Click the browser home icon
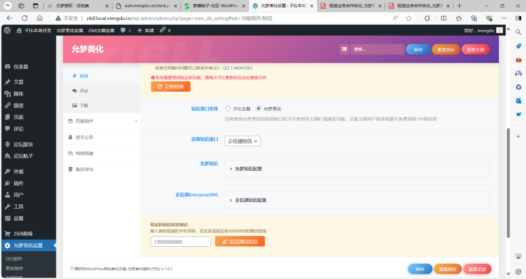This screenshot has height=279, width=526. click(40, 18)
